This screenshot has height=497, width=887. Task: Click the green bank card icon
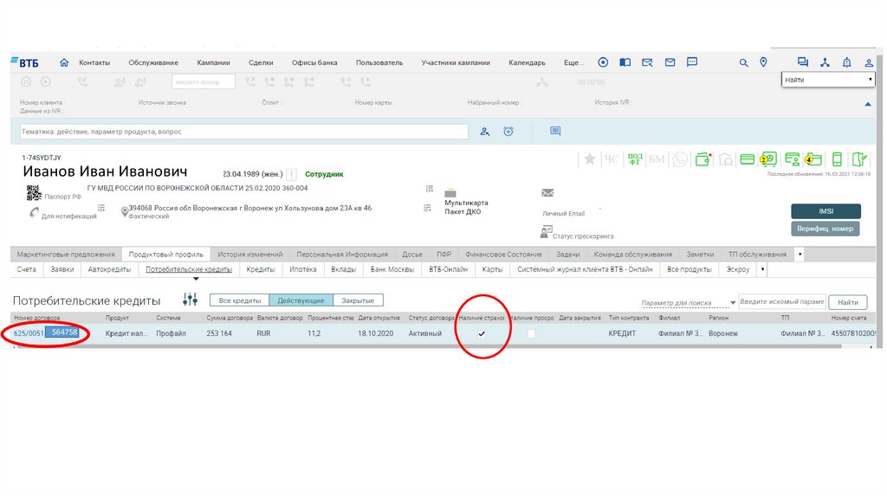coord(748,159)
